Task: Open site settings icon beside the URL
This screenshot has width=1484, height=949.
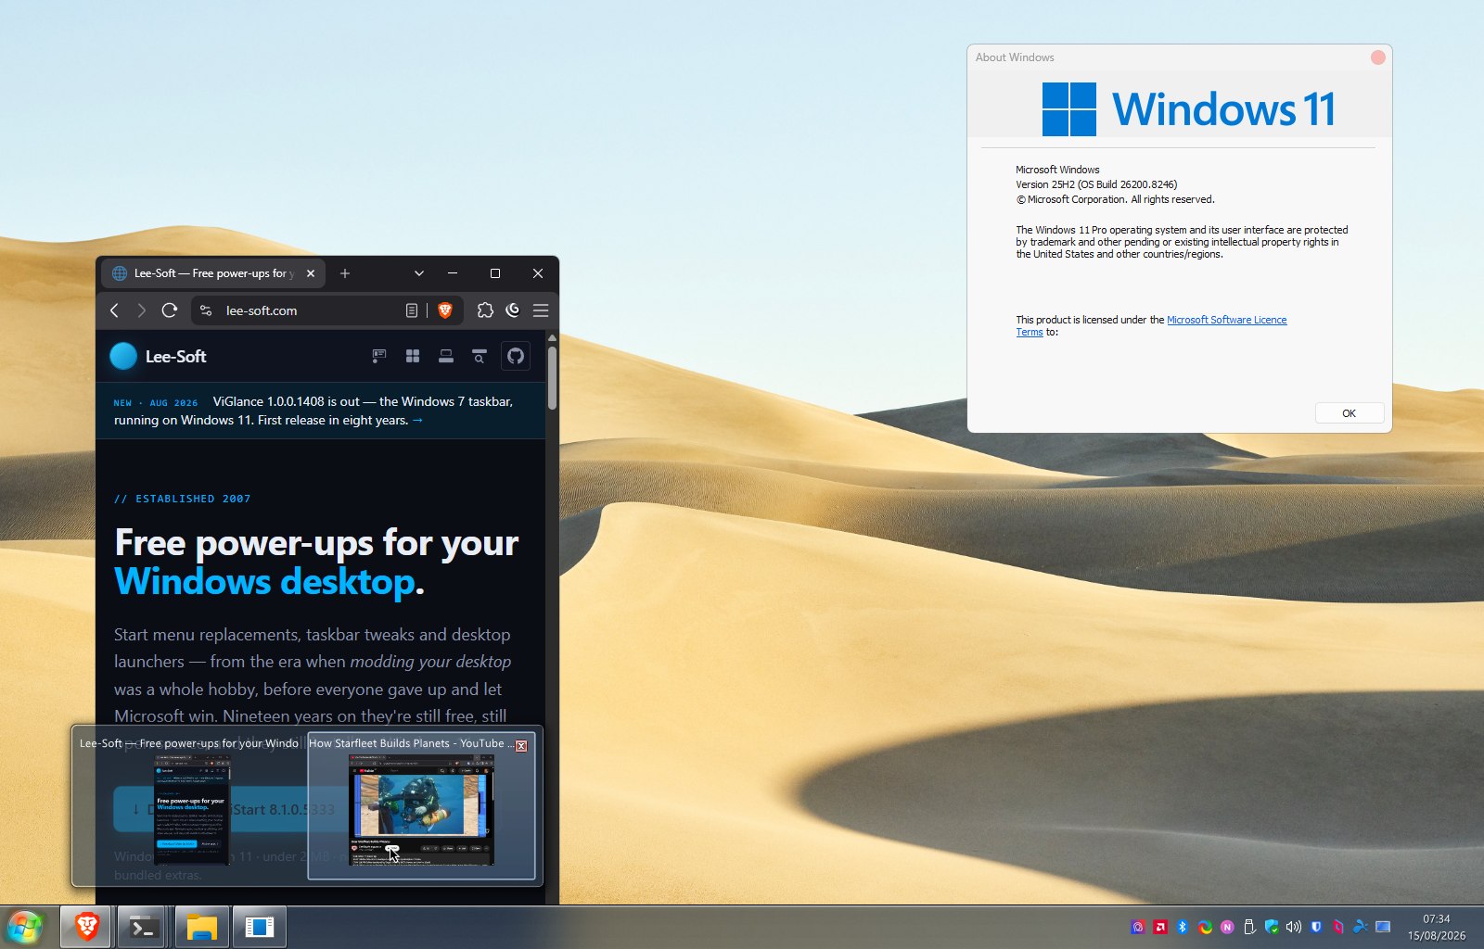Action: point(206,310)
